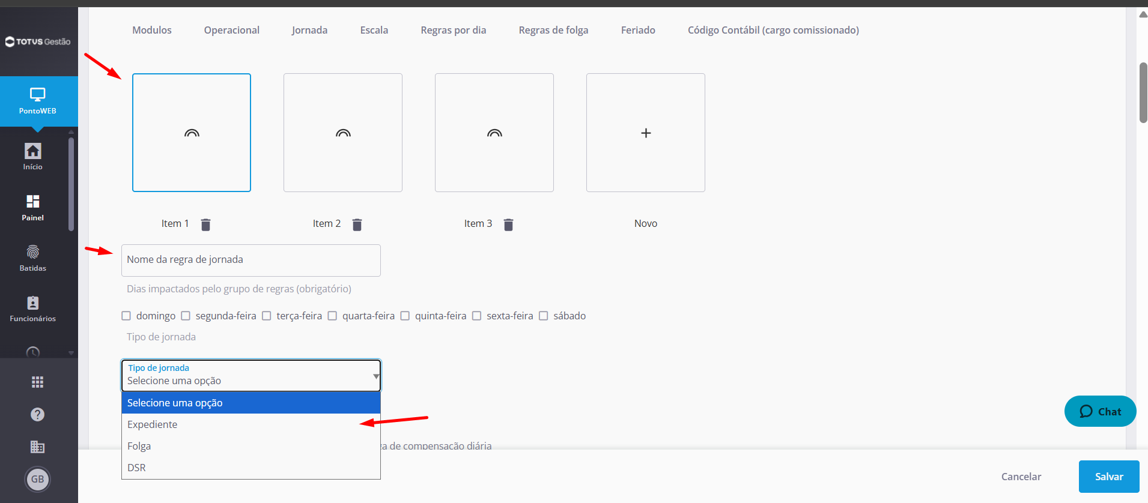Open the apps grid icon

(38, 382)
